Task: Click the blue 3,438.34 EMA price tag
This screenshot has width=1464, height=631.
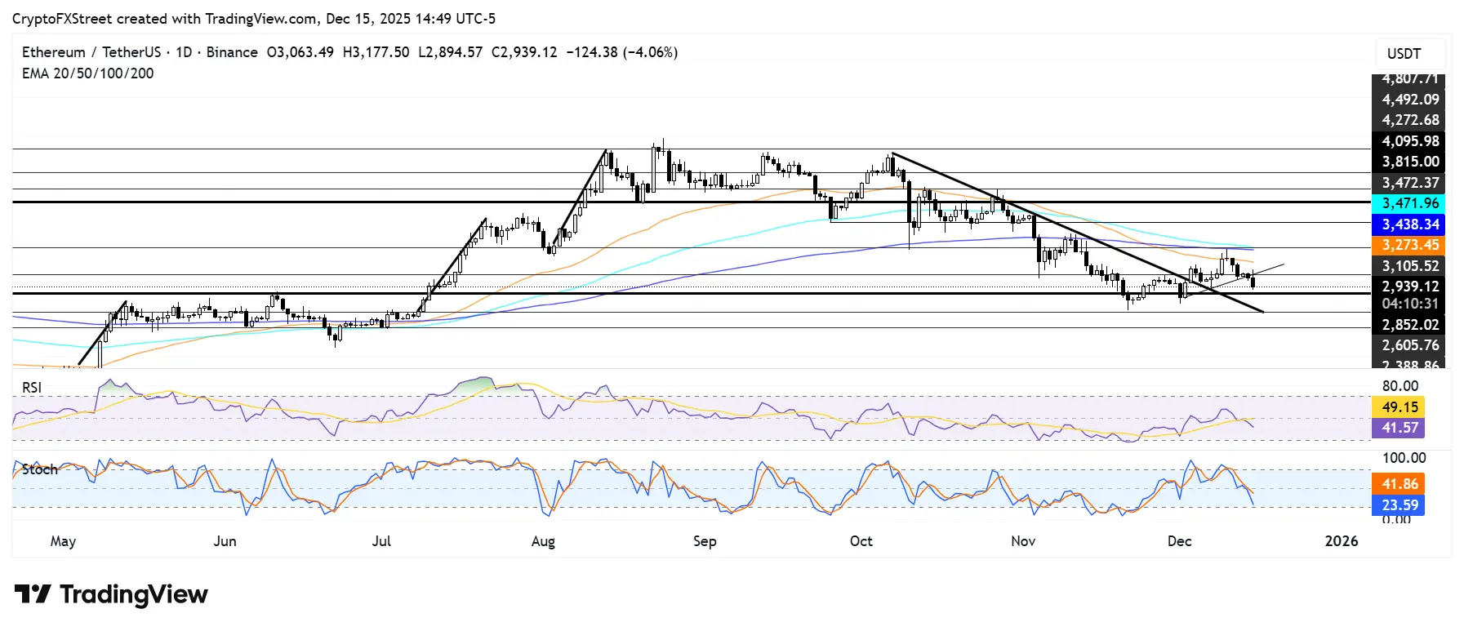Action: pyautogui.click(x=1409, y=224)
